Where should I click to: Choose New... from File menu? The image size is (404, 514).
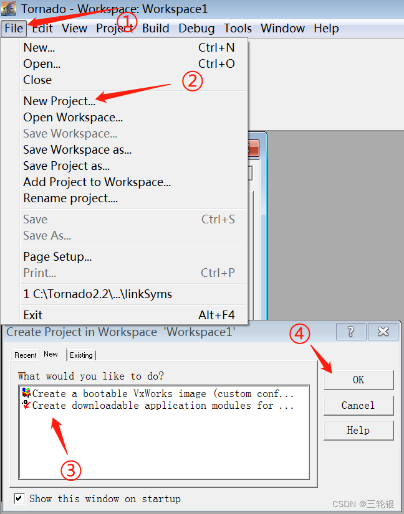(x=133, y=48)
